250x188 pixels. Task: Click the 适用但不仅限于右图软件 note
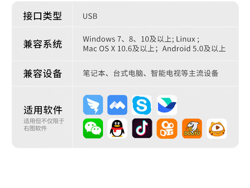44,125
